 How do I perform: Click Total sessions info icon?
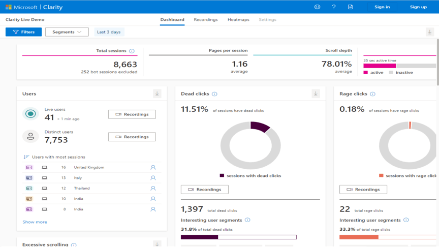click(x=132, y=51)
